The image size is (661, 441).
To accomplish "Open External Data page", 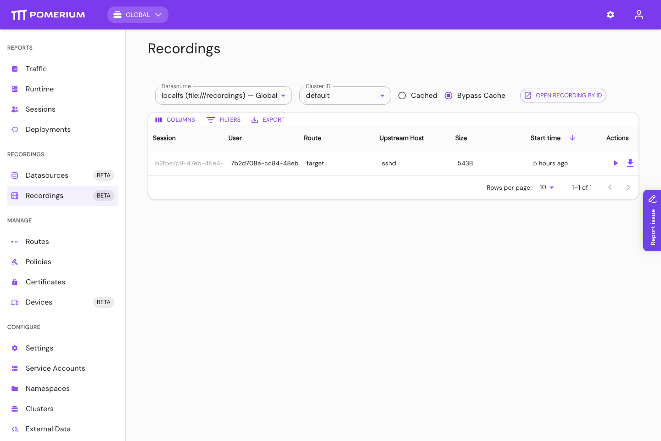I will (x=62, y=429).
